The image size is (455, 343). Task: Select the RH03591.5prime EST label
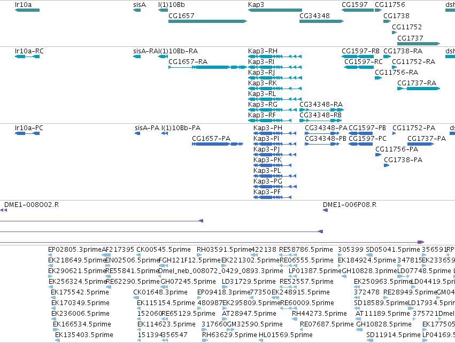224,250
